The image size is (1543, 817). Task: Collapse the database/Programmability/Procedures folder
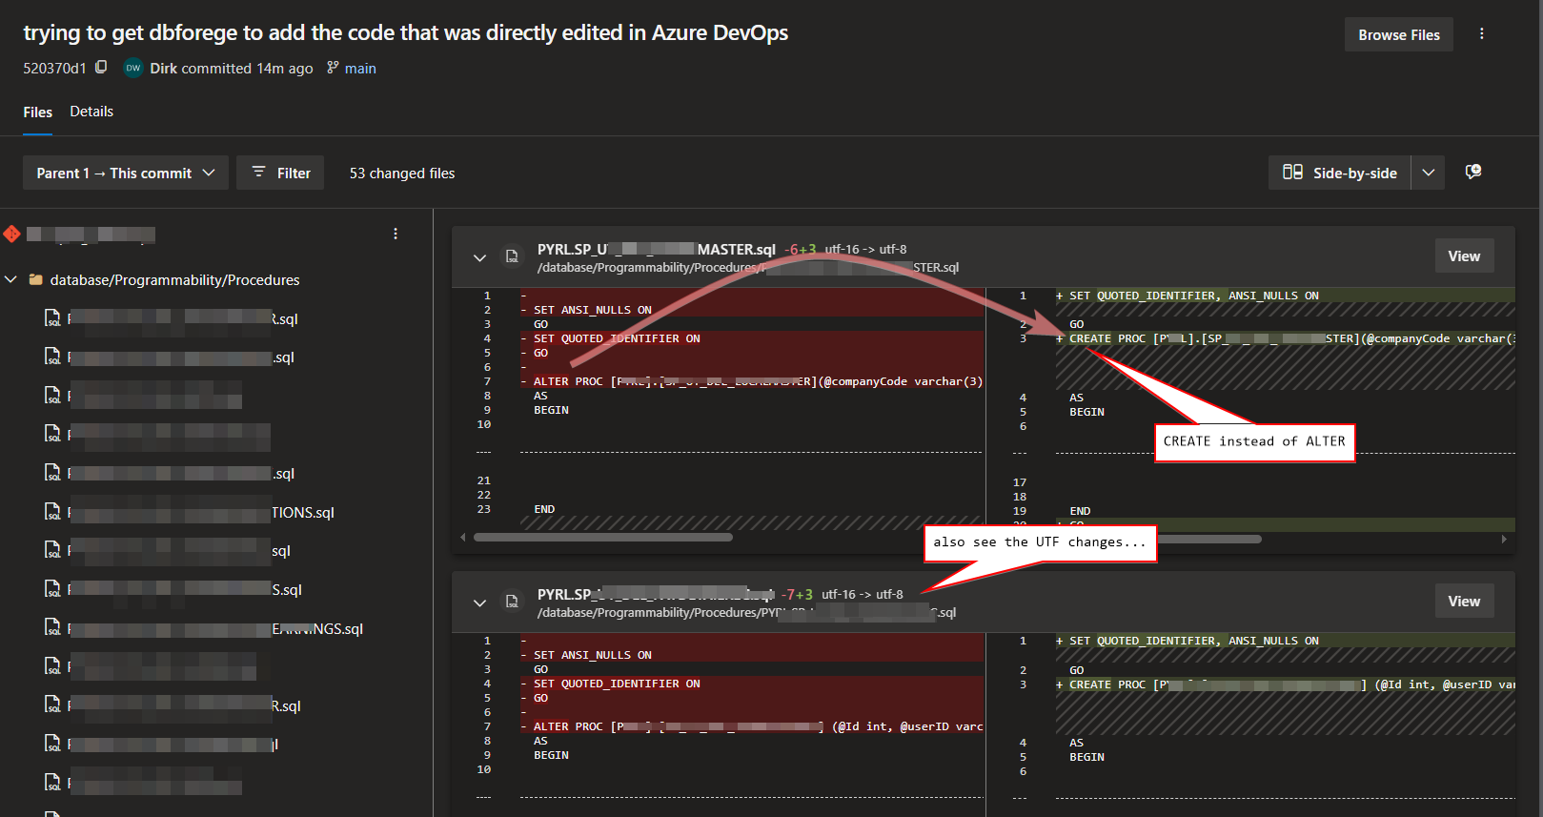point(11,279)
